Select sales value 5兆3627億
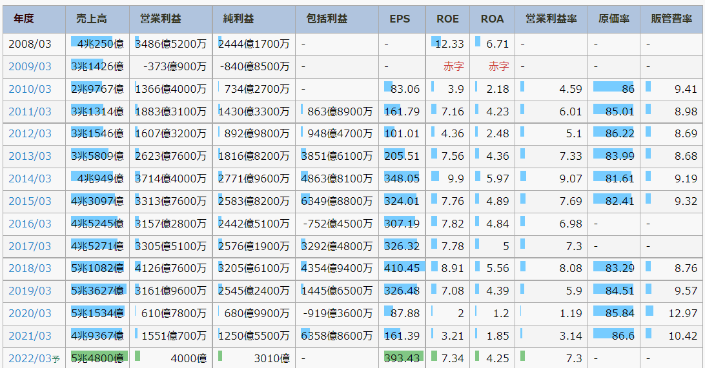Image resolution: width=705 pixels, height=368 pixels. coord(97,291)
